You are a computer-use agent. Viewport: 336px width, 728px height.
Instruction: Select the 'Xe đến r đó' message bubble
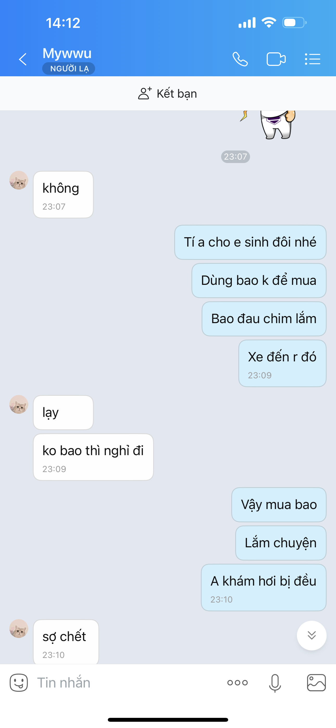click(282, 363)
